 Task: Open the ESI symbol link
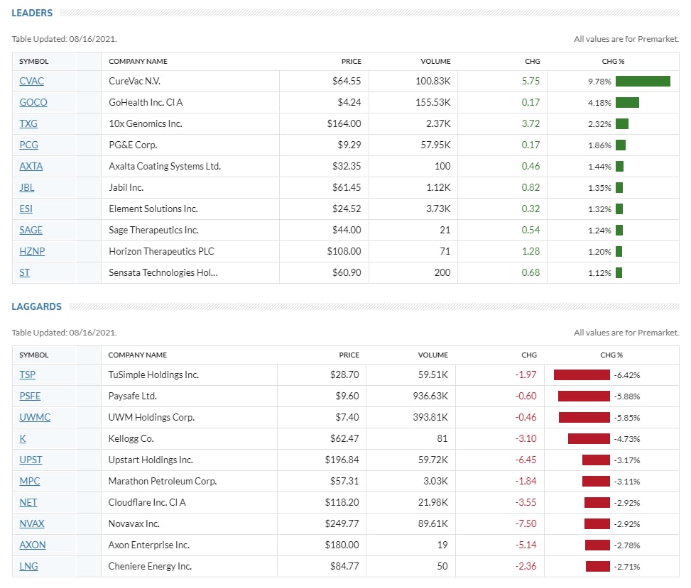(x=26, y=209)
